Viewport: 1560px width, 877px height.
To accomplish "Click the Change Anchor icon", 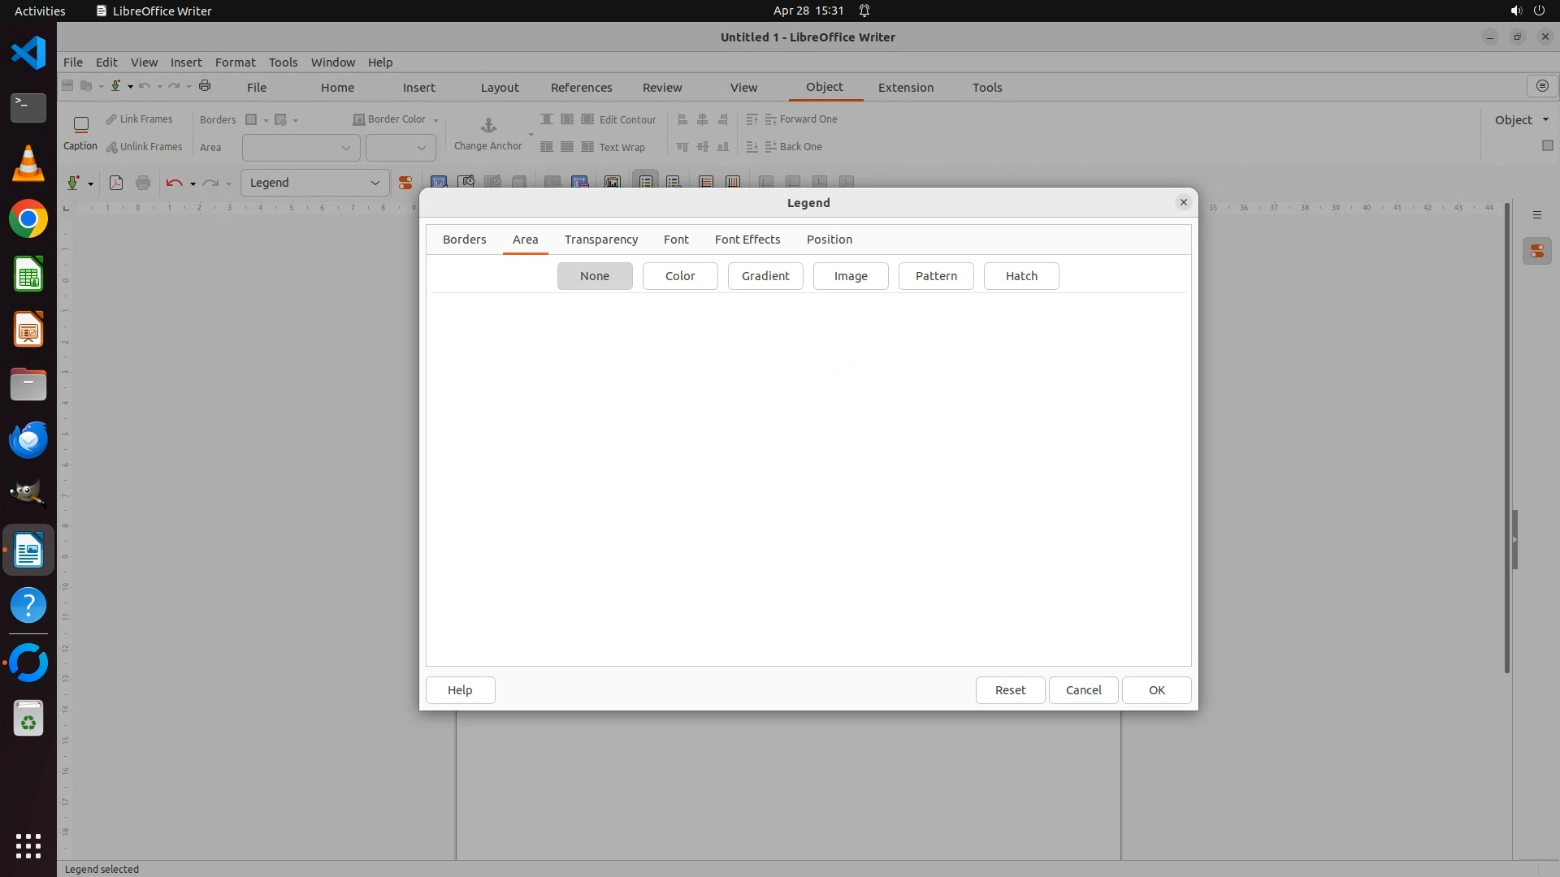I will pos(488,125).
